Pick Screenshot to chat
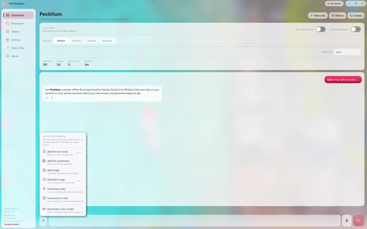Image resolution: width=367 pixels, height=229 pixels. [x=63, y=199]
